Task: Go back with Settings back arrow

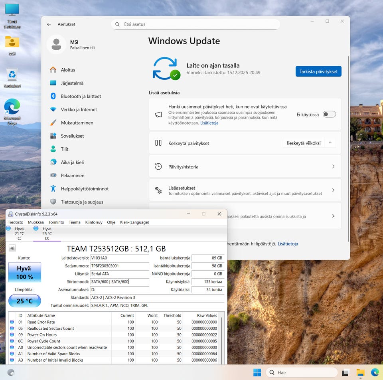Action: tap(49, 24)
